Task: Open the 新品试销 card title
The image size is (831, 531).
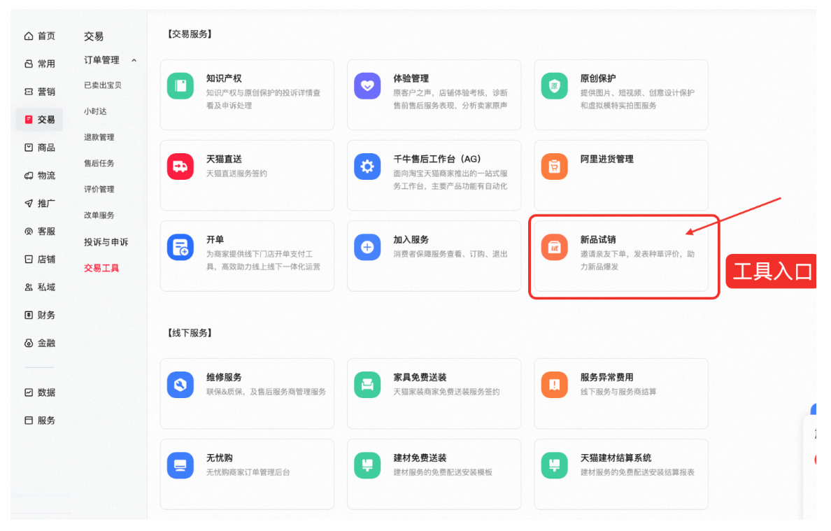Action: pyautogui.click(x=598, y=239)
